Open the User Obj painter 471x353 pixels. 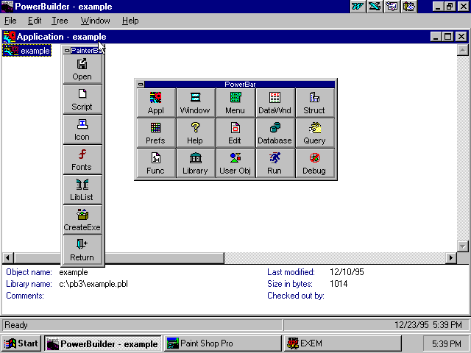(235, 163)
